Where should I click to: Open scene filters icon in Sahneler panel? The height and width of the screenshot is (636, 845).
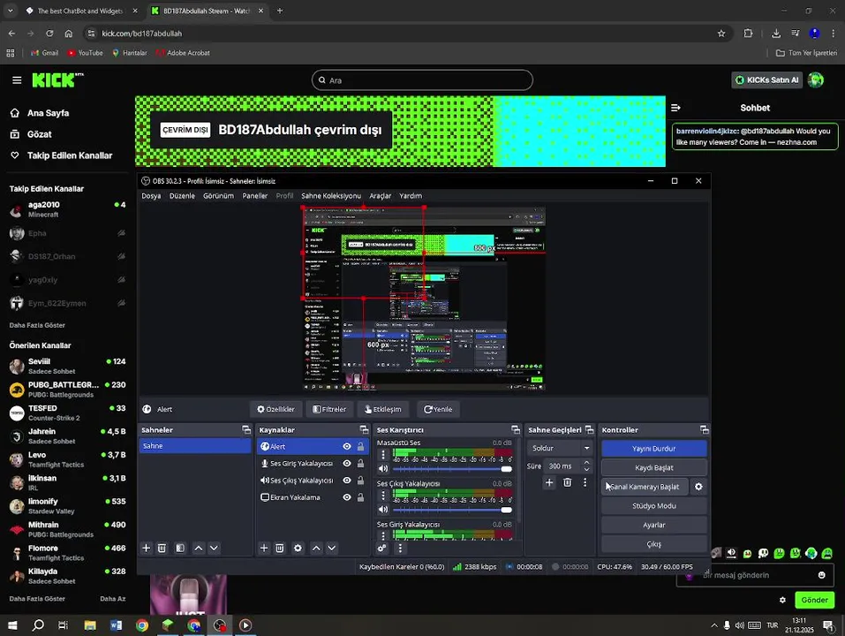(180, 549)
